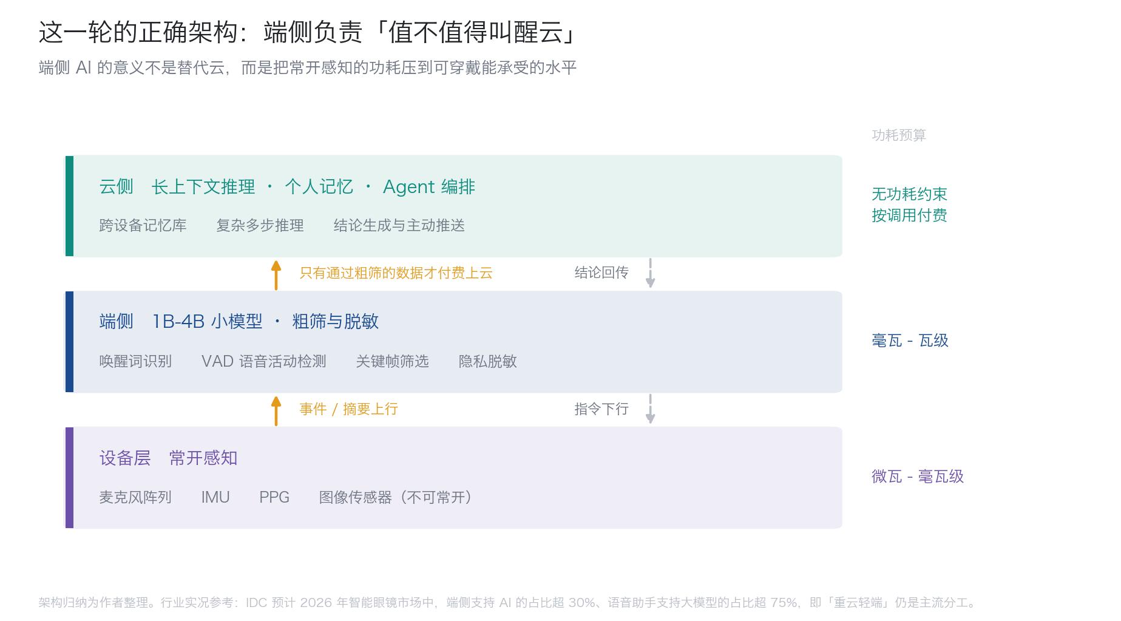Viewport: 1121px width, 621px height.
Task: Click the 微瓦 - 毫瓦级 power label
Action: click(x=918, y=477)
